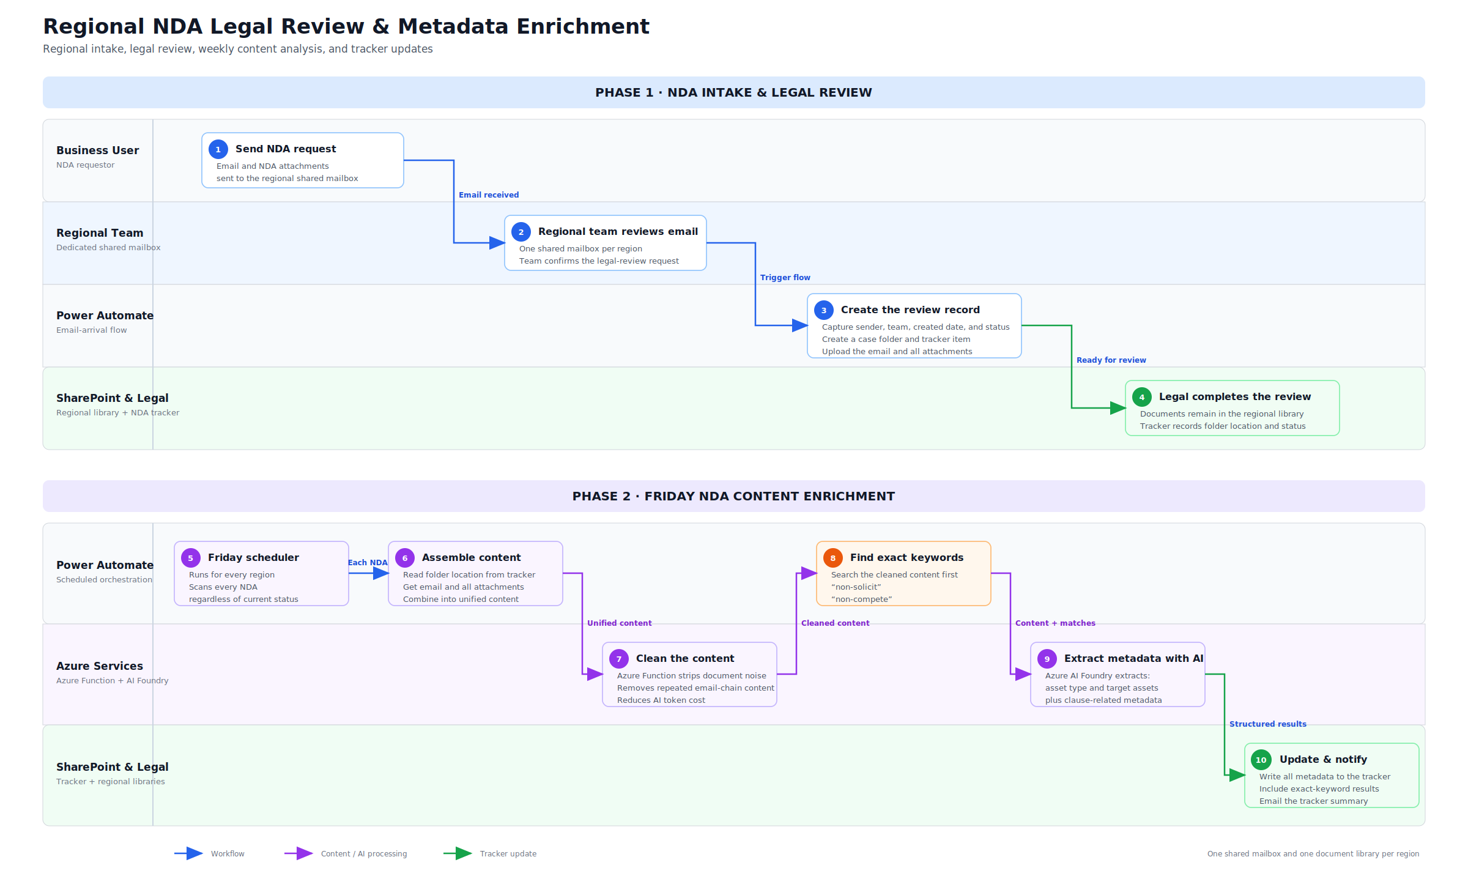Viewport: 1468px width, 887px height.
Task: Click the 'Scheduled orchestration' lane subtitle
Action: pos(104,579)
